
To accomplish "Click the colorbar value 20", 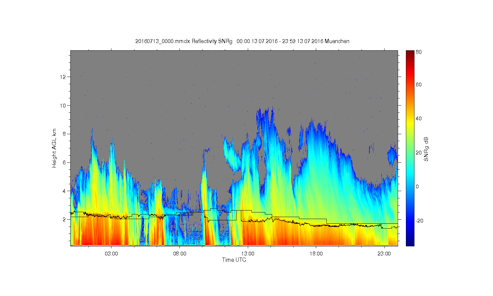I will pyautogui.click(x=419, y=153).
